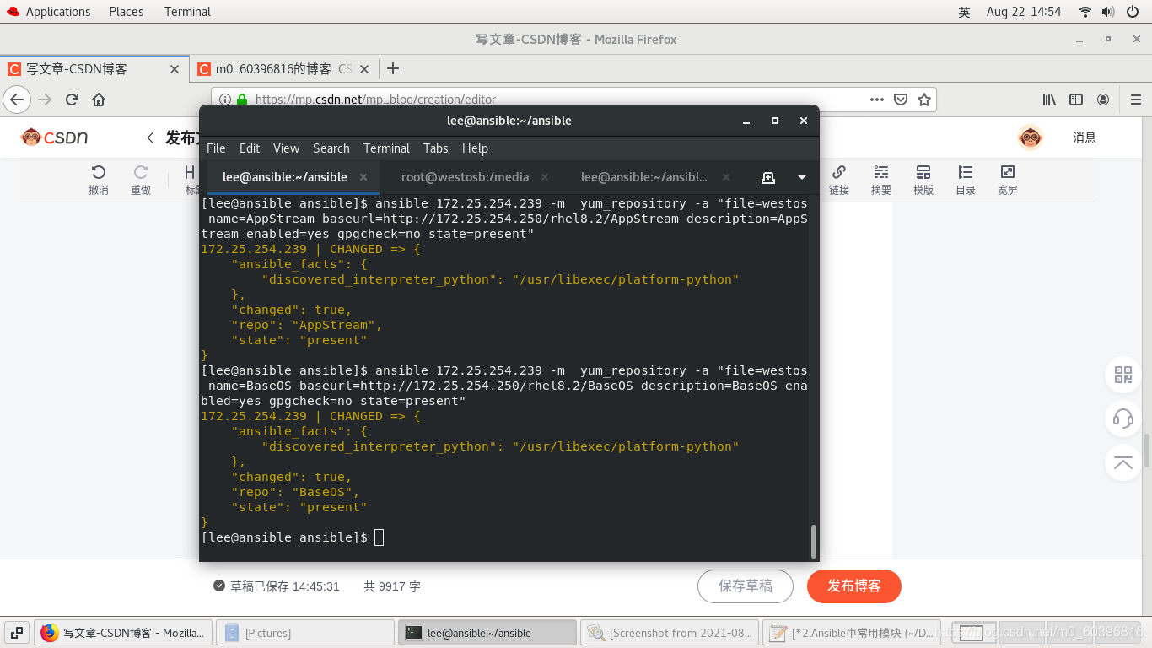Screen dimensions: 1152x648
Task: Click the back-to-top floating icon
Action: tap(1123, 462)
